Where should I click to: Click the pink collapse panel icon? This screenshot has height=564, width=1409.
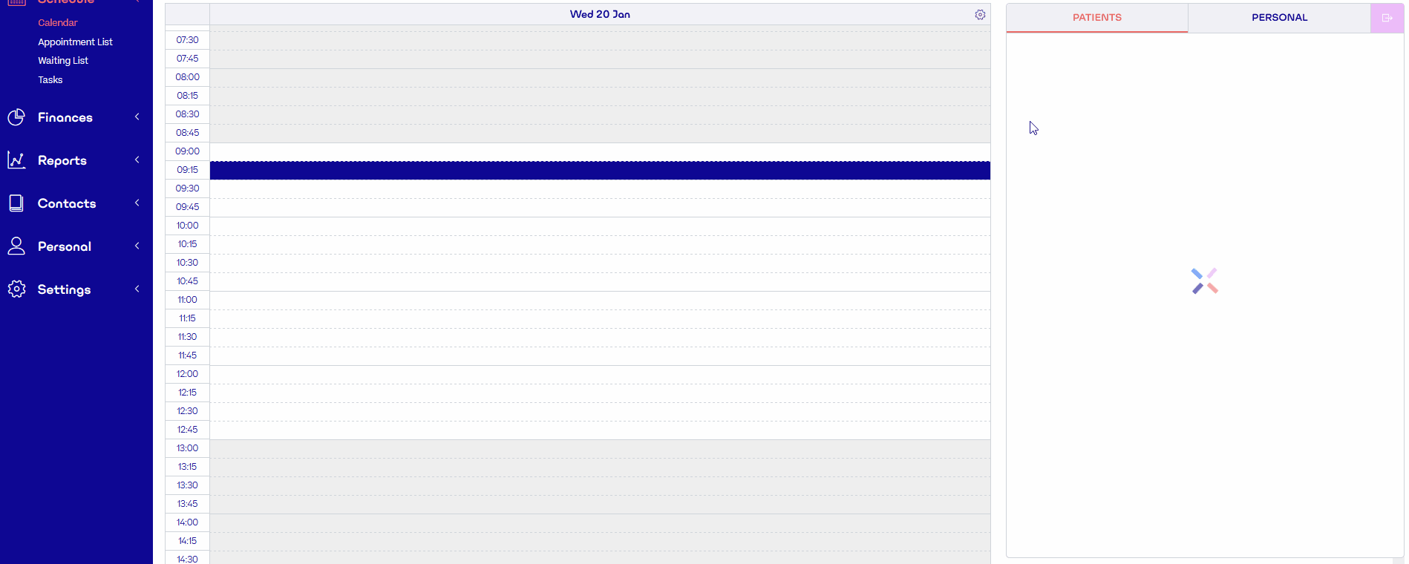tap(1387, 18)
